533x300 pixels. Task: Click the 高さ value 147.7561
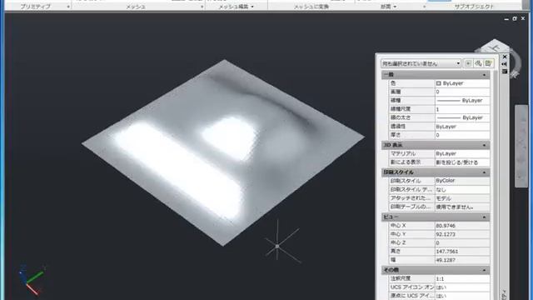pos(462,252)
